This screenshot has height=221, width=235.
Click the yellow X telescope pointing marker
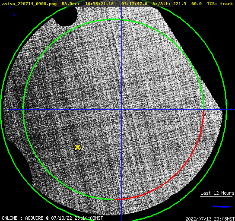pos(77,148)
